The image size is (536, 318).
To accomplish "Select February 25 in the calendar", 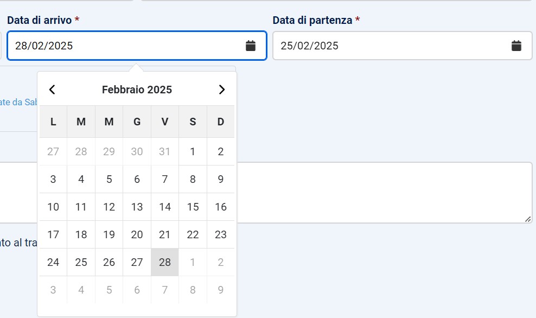I will (81, 262).
